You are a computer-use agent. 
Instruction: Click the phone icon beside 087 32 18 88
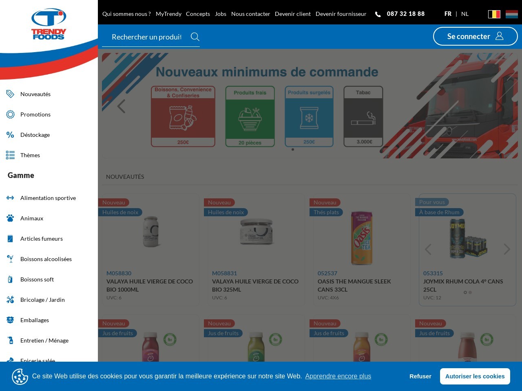pyautogui.click(x=378, y=14)
